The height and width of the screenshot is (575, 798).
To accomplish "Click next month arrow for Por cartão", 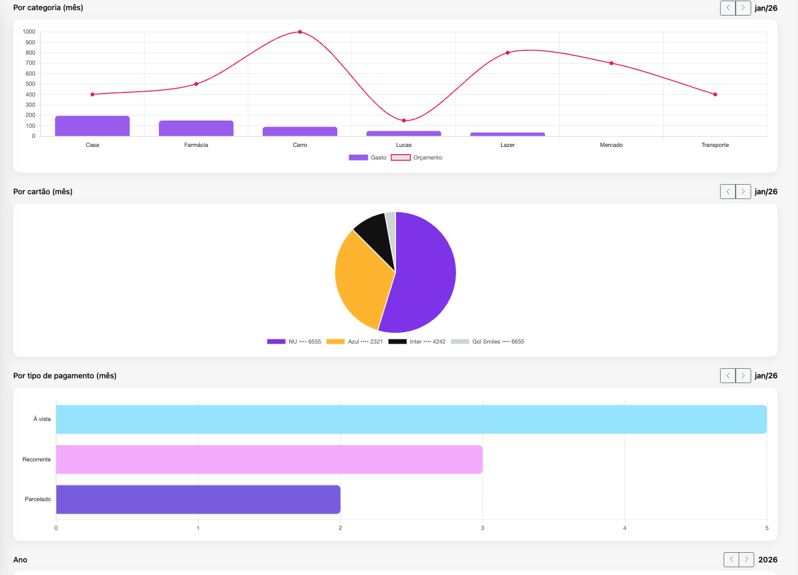I will [743, 192].
